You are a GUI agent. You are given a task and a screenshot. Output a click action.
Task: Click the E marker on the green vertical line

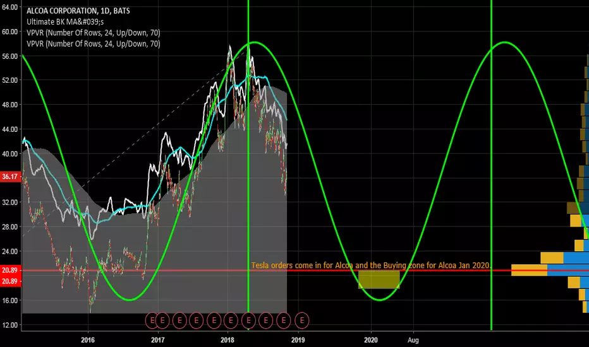pos(248,321)
